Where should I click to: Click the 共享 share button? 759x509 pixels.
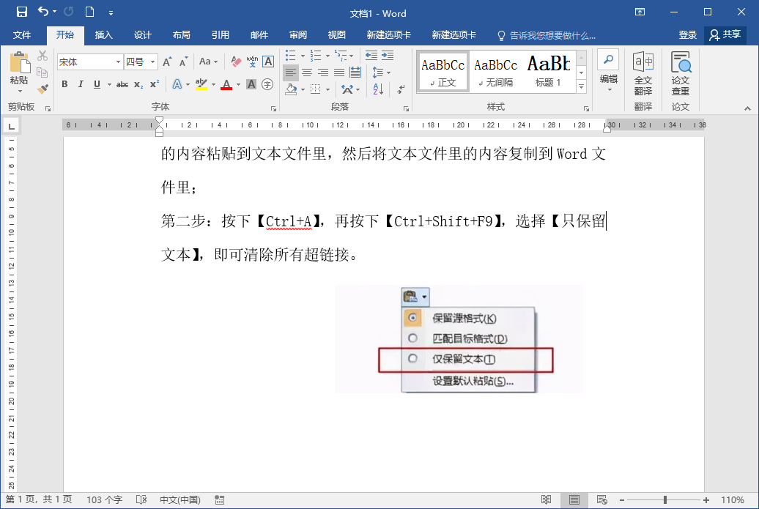point(725,35)
